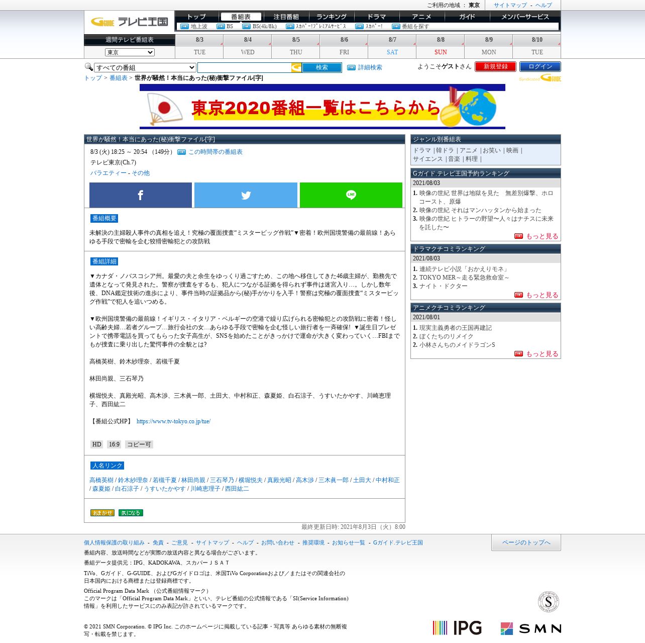Share program on Twitter
The width and height of the screenshot is (645, 643).
point(246,195)
